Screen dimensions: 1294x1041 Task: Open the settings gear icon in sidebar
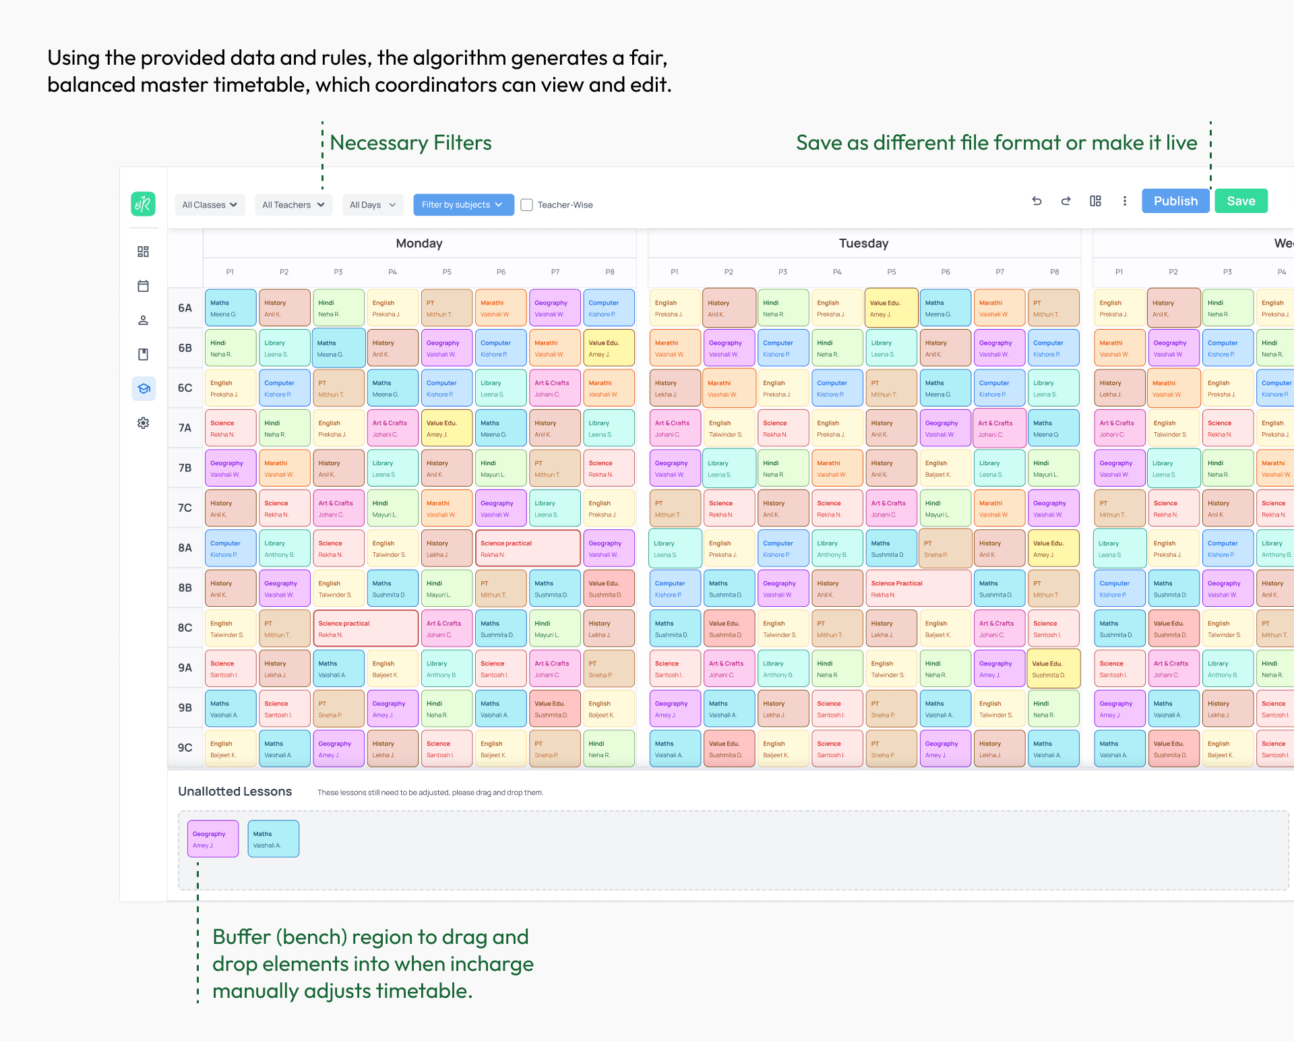[143, 423]
